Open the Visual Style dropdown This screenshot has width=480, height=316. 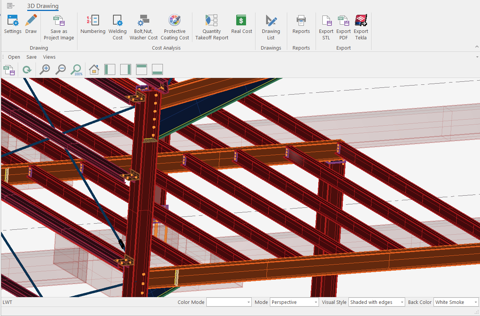[401, 302]
